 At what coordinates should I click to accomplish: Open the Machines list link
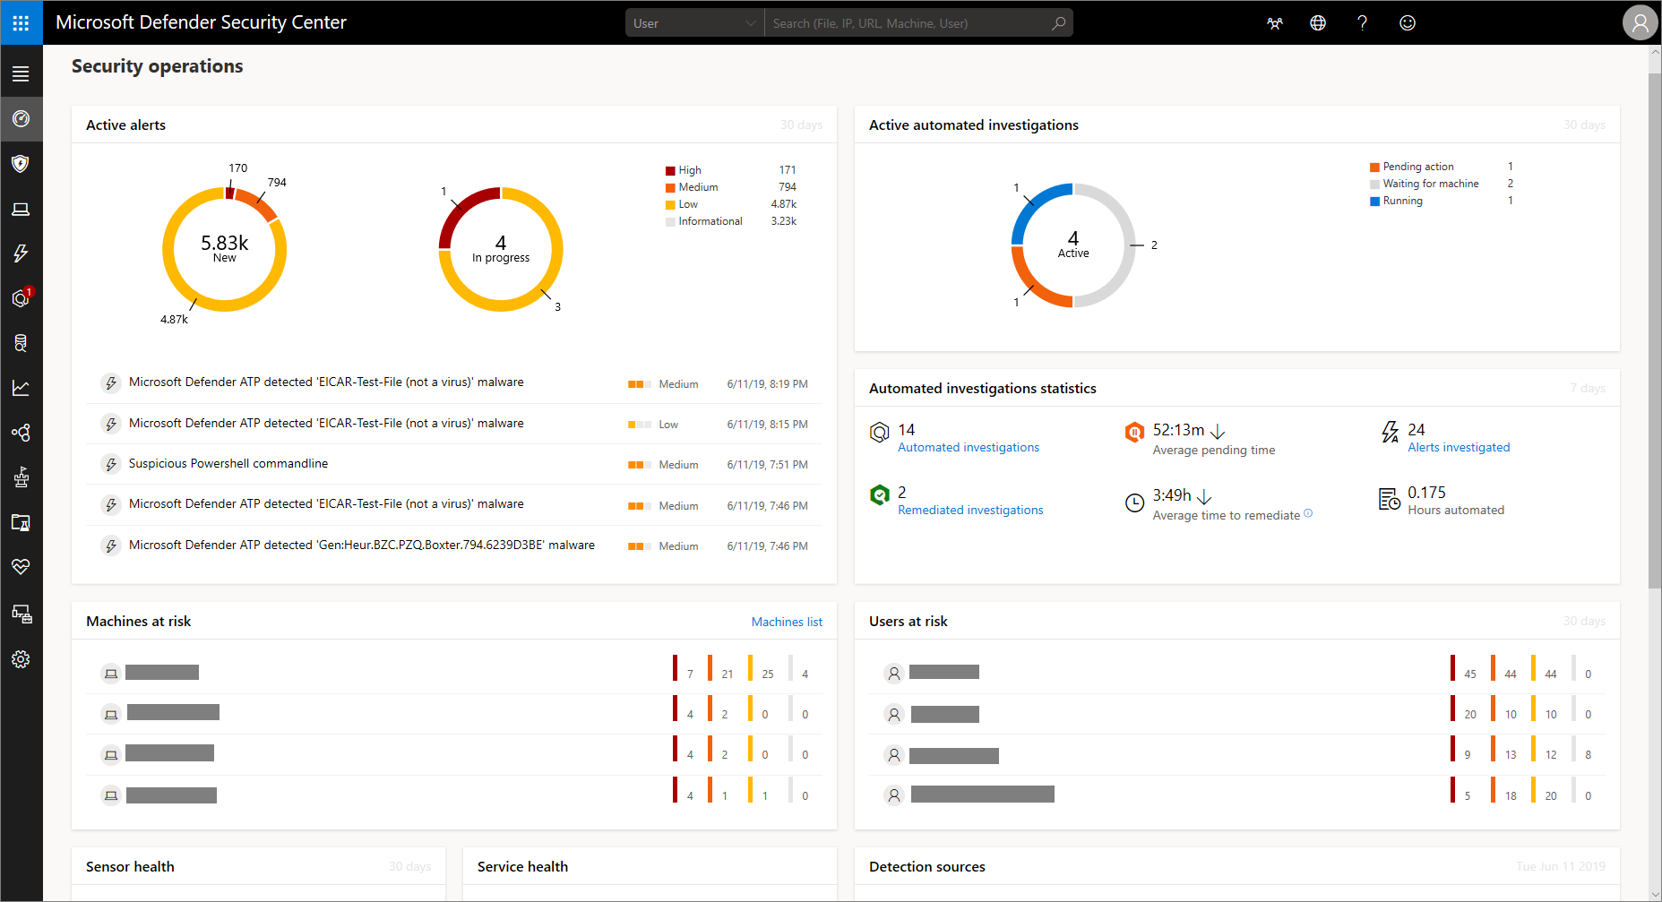pyautogui.click(x=786, y=622)
